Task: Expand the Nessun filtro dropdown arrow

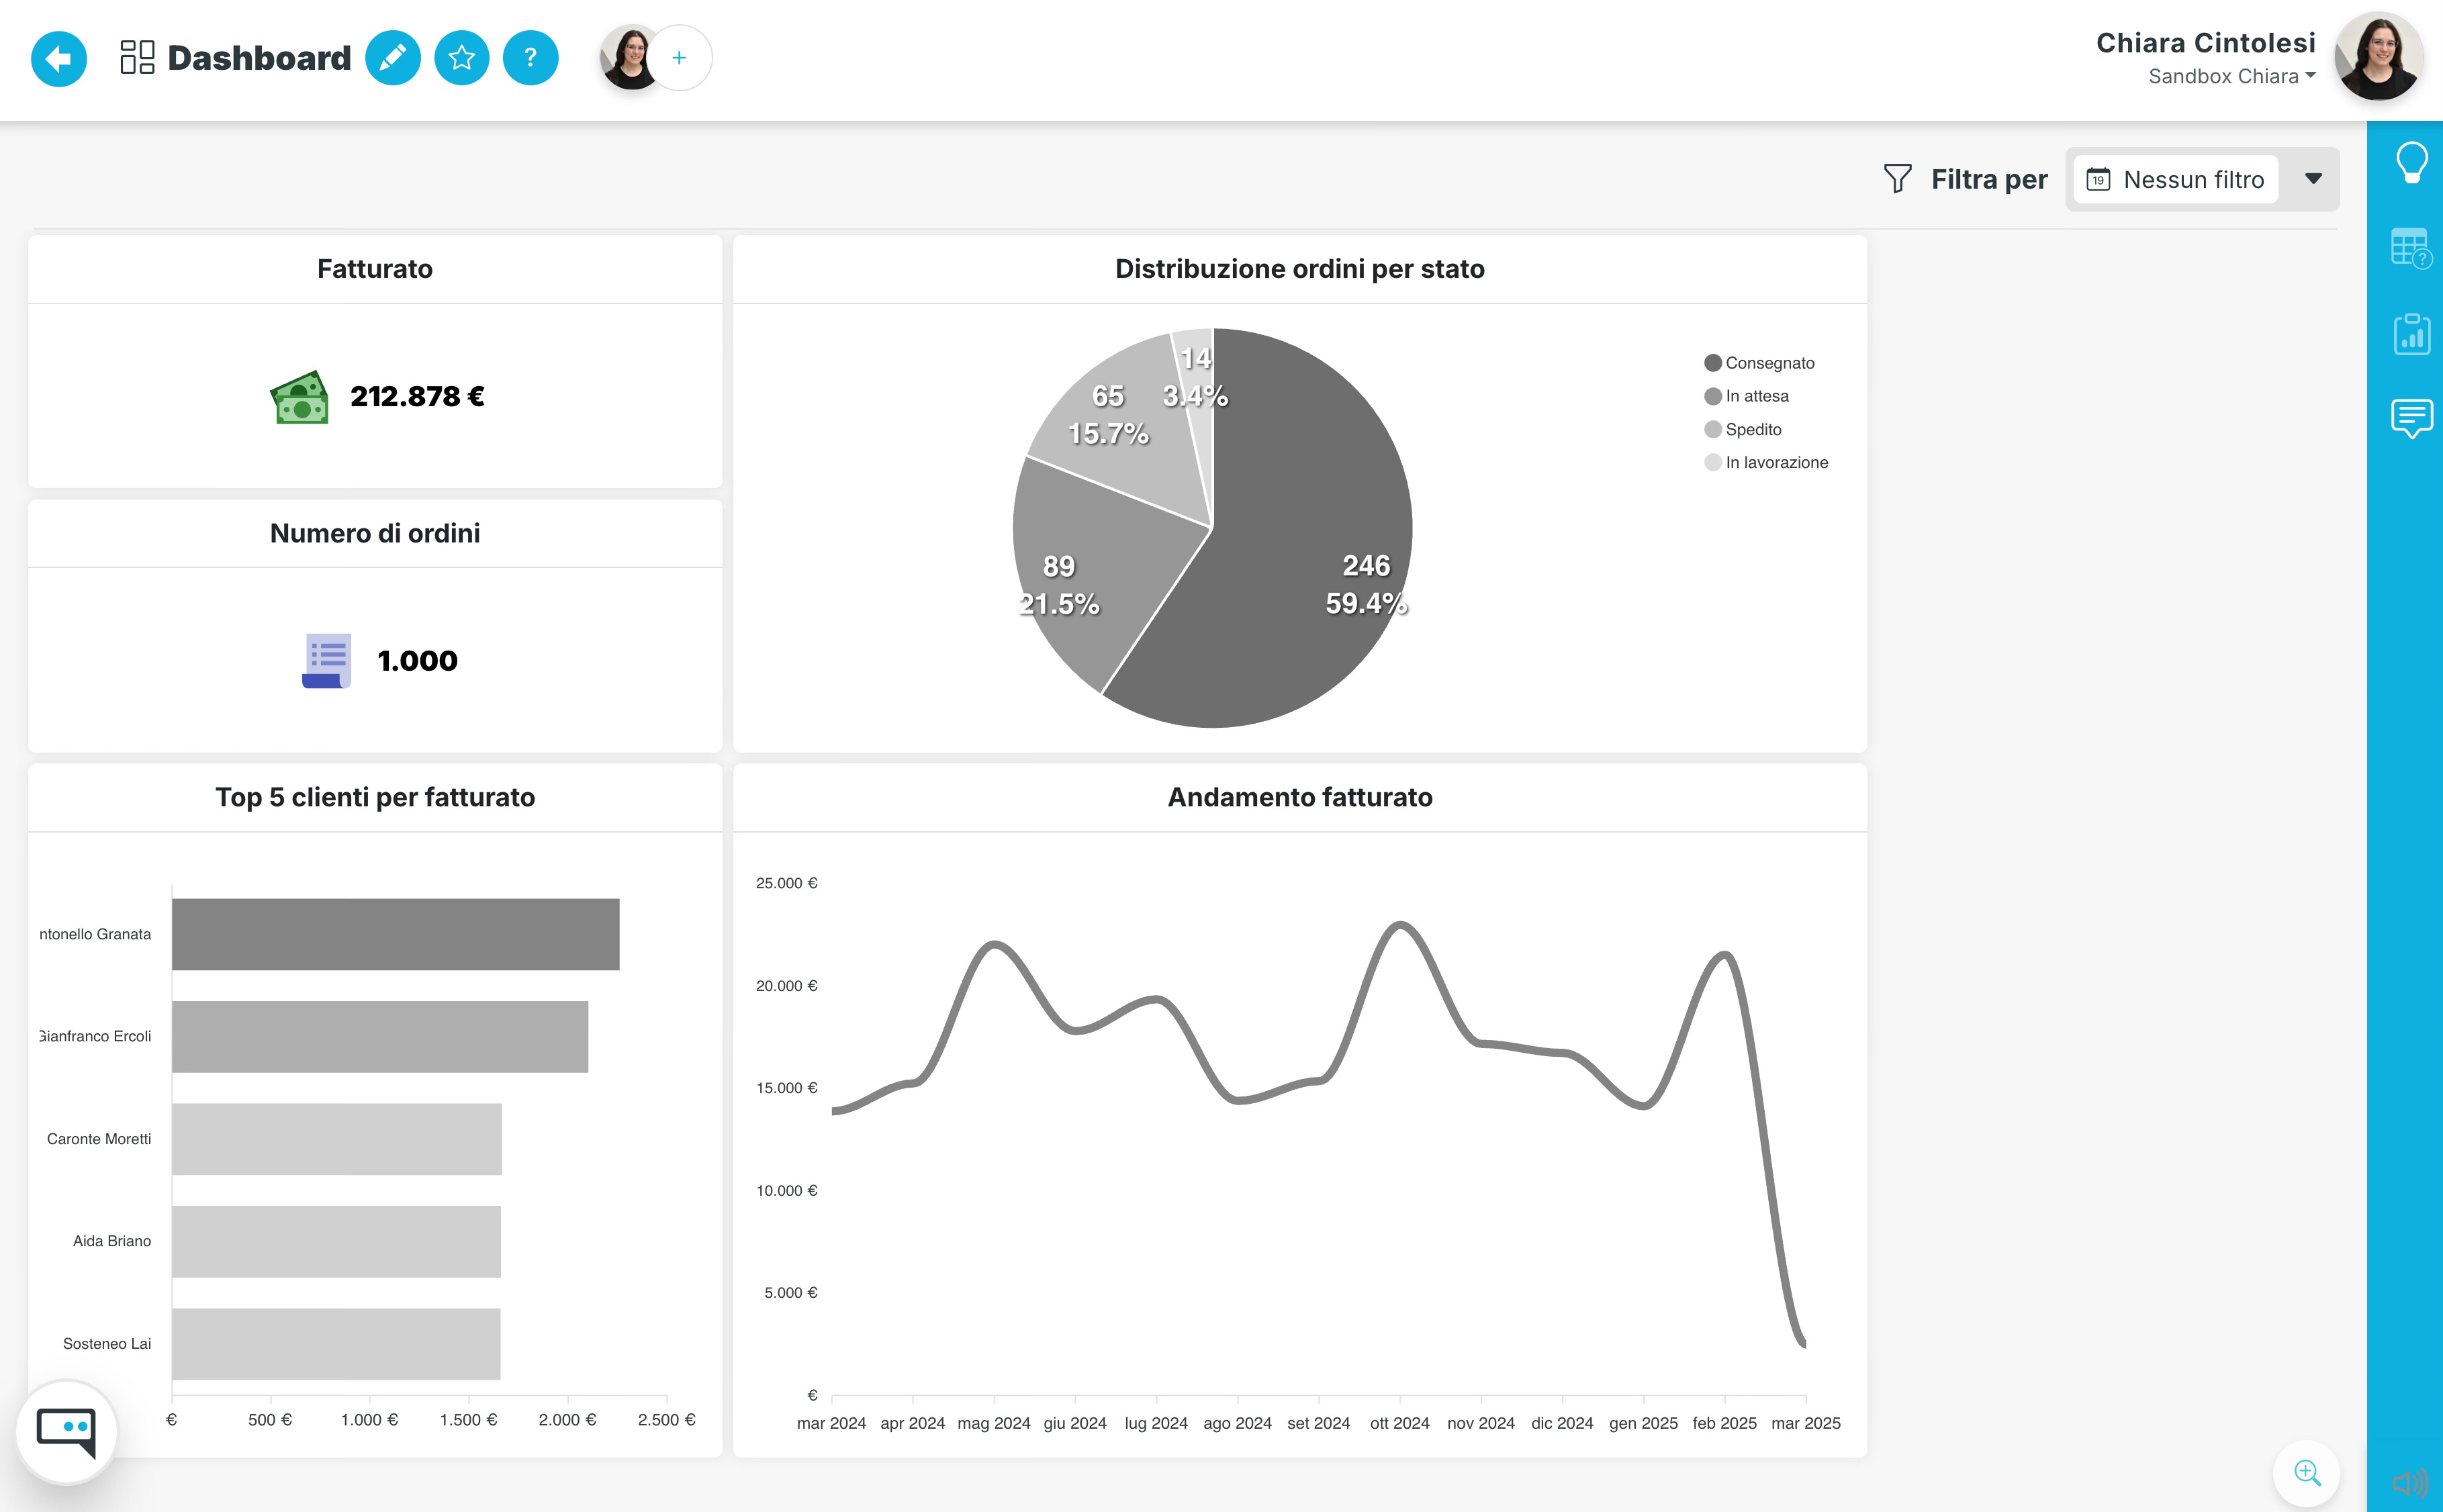Action: 2313,179
